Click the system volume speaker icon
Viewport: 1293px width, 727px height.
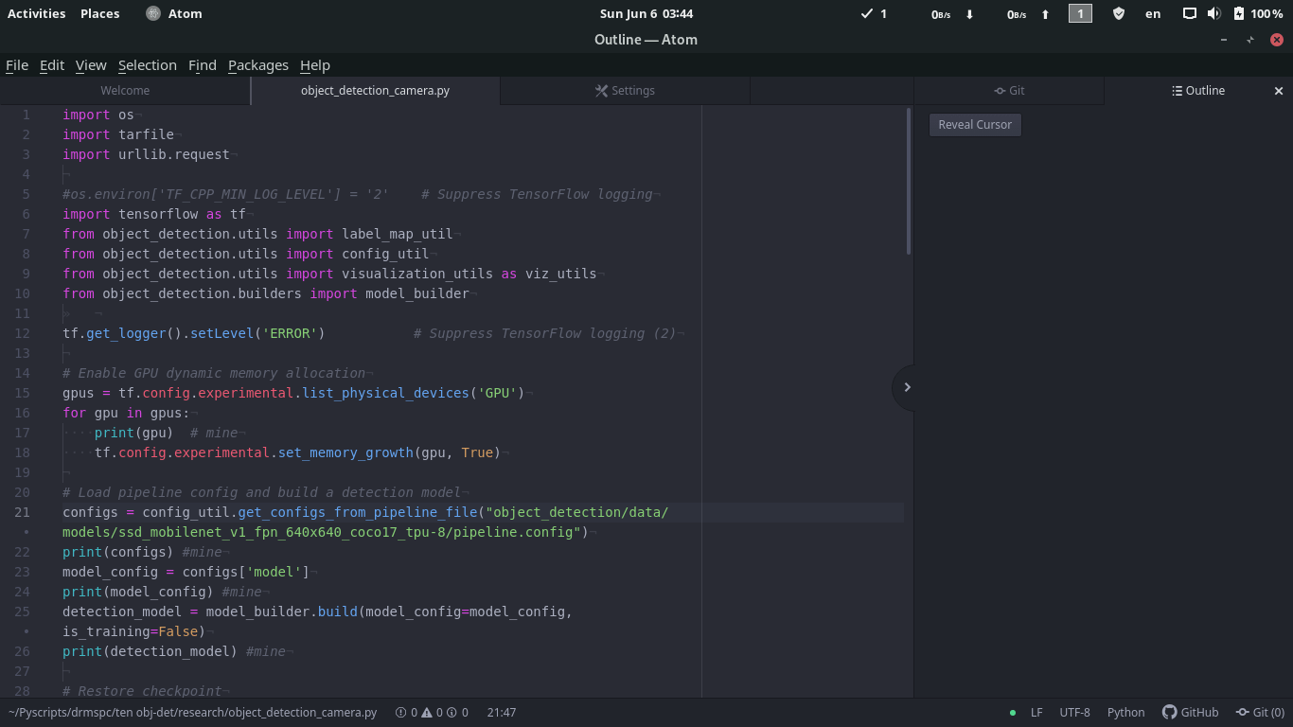coord(1214,13)
